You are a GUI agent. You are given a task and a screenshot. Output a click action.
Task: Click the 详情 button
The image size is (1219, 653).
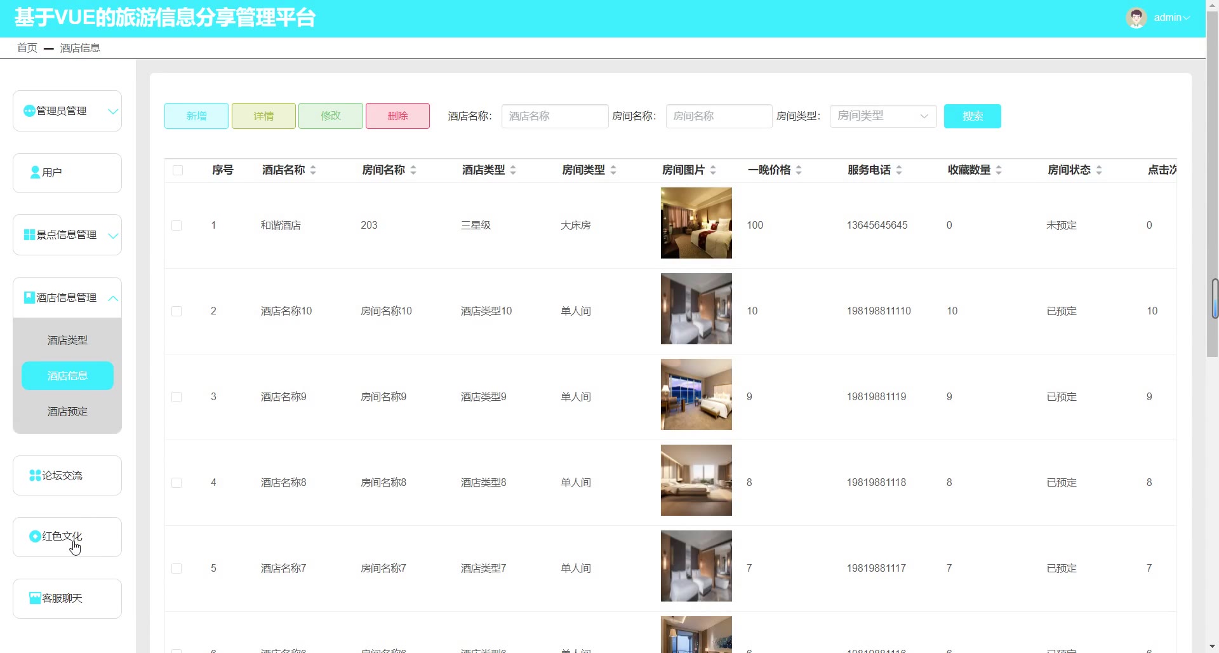[263, 116]
